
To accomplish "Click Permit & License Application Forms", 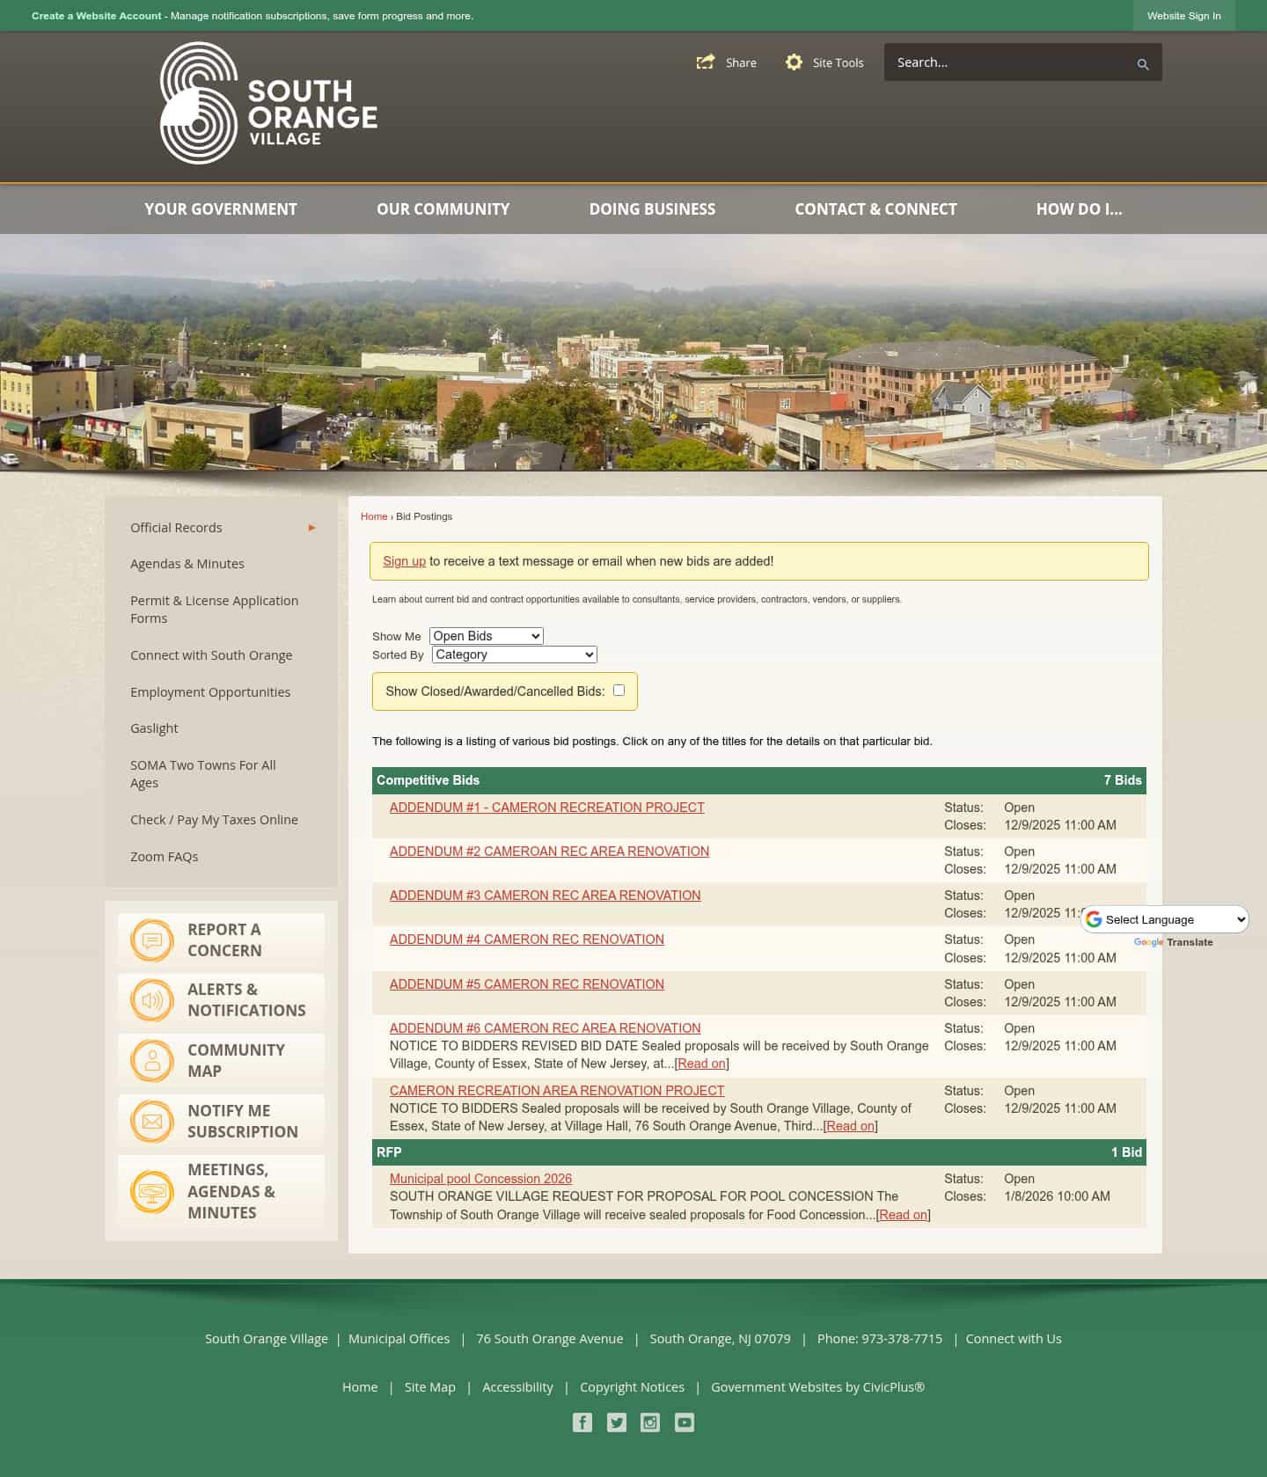I will (215, 610).
